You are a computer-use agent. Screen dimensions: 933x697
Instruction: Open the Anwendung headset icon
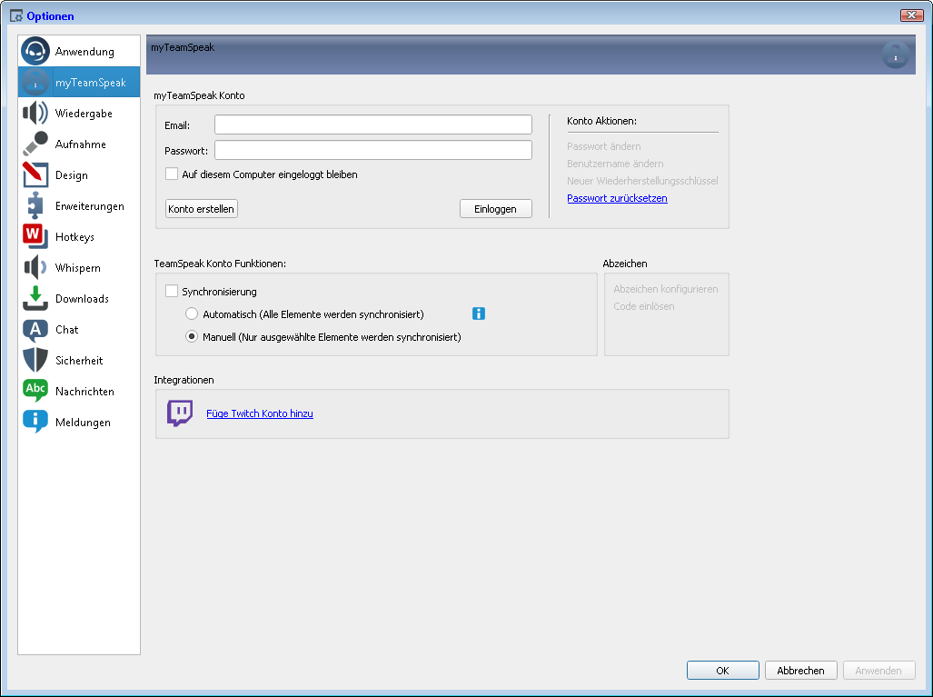pyautogui.click(x=35, y=51)
